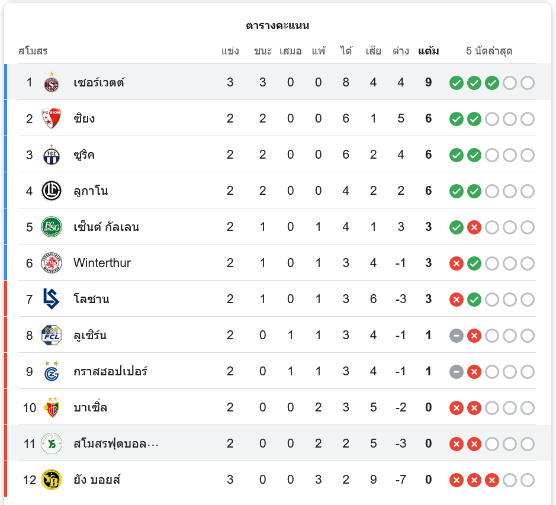Viewport: 556px width, 505px height.
Task: Click the Luzern FCL crest
Action: 52,336
